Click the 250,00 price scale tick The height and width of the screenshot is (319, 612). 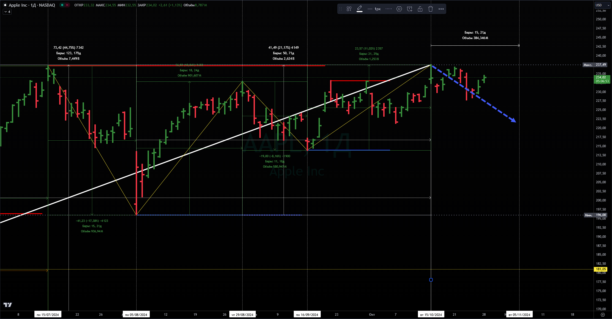click(x=601, y=19)
